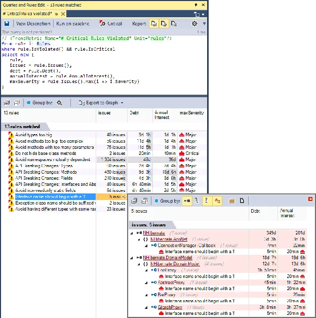316x318 pixels.
Task: Collapse the AbstractProxy node
Action: (146, 283)
